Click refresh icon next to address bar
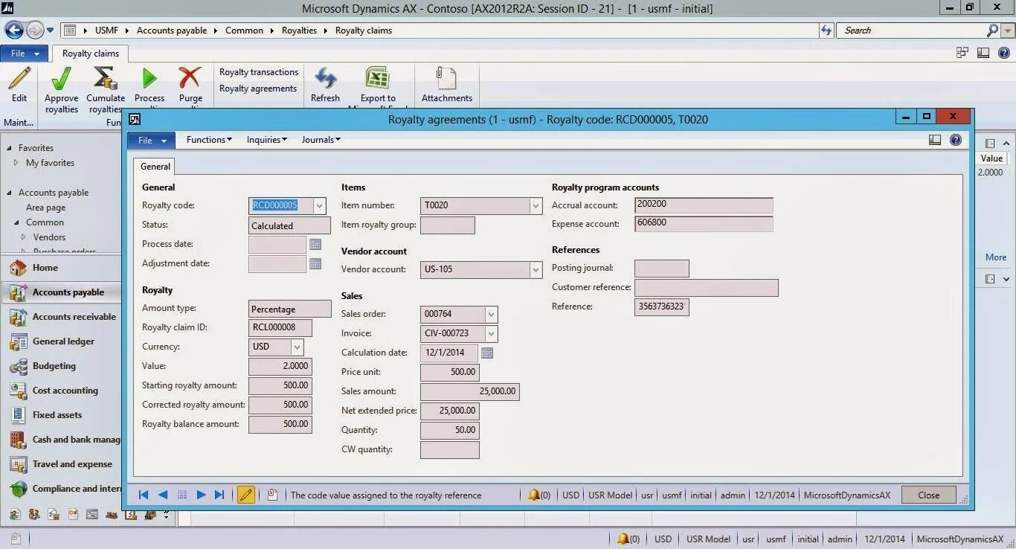 pos(826,30)
